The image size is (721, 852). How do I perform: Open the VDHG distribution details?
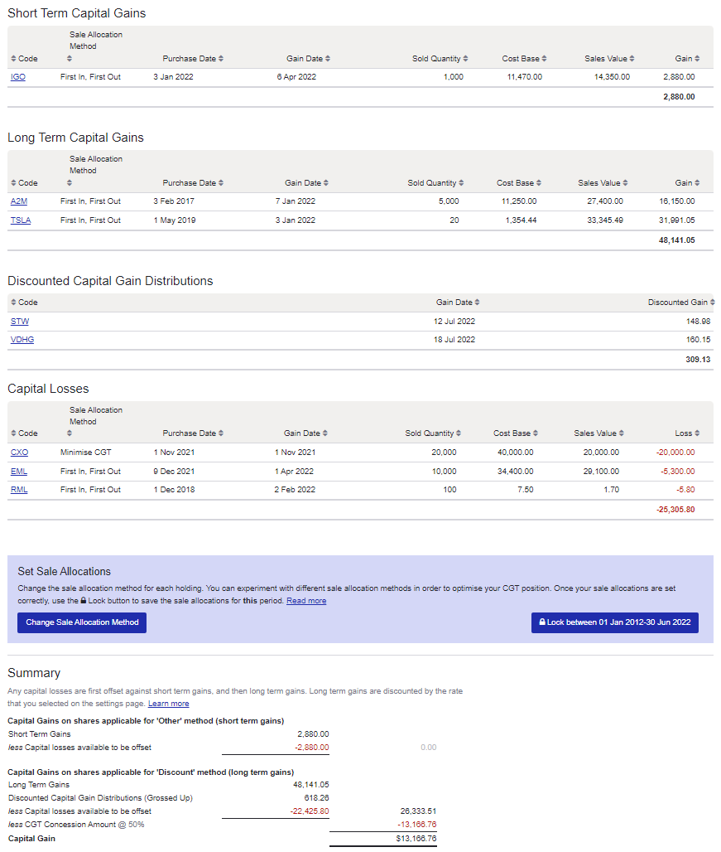pyautogui.click(x=22, y=339)
